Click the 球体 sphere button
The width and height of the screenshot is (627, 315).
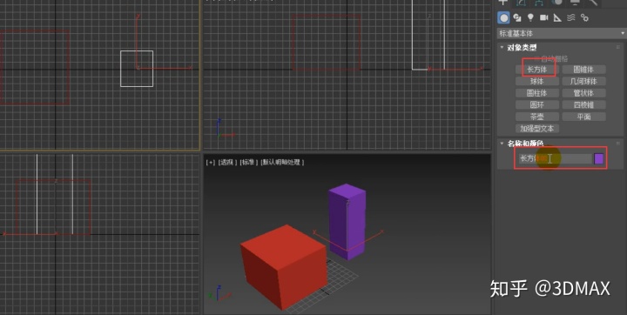[537, 81]
